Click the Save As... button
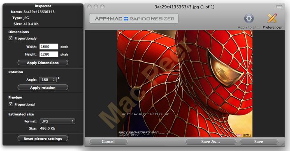Image resolution: width=290 pixels, height=151 pixels. pos(211,142)
